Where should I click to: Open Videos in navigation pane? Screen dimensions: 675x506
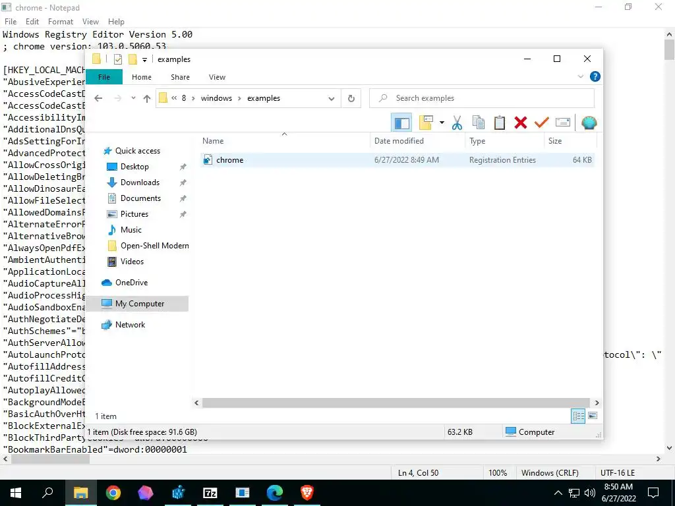(132, 262)
